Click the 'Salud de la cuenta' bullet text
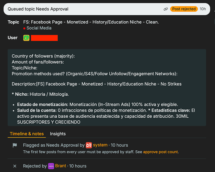Viewport: 215px width, 172px height. pyautogui.click(x=106, y=116)
